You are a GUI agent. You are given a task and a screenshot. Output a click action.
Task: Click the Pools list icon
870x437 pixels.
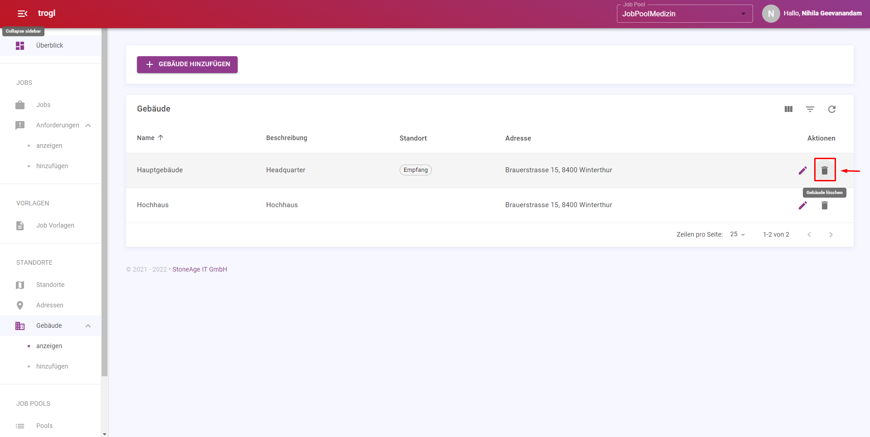(20, 426)
